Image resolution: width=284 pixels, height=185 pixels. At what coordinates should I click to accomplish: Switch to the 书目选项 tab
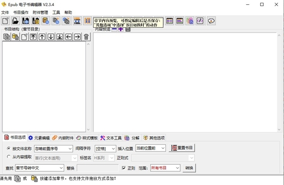(x=15, y=137)
